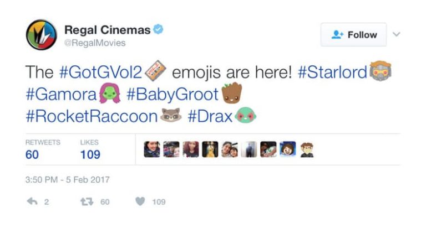Open the #Gamora hashtag link
The height and width of the screenshot is (228, 426).
[61, 94]
